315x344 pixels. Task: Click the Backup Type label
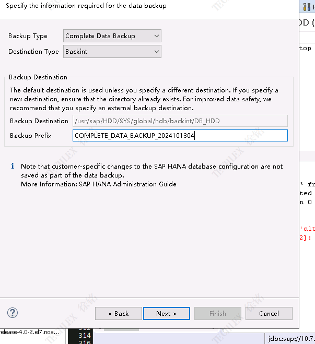click(28, 36)
